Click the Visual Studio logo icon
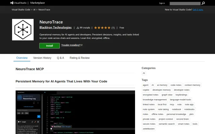215x134 pixels. coord(12,3)
